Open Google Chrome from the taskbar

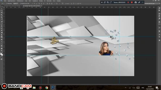(x=47, y=88)
